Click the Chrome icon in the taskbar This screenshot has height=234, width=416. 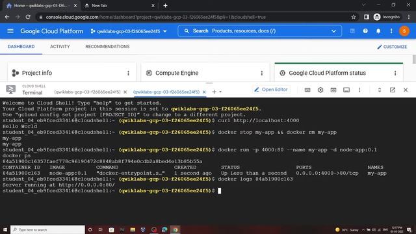(175, 229)
